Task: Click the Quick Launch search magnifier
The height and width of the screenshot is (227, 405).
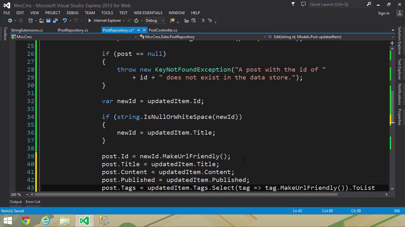Action: point(369,4)
